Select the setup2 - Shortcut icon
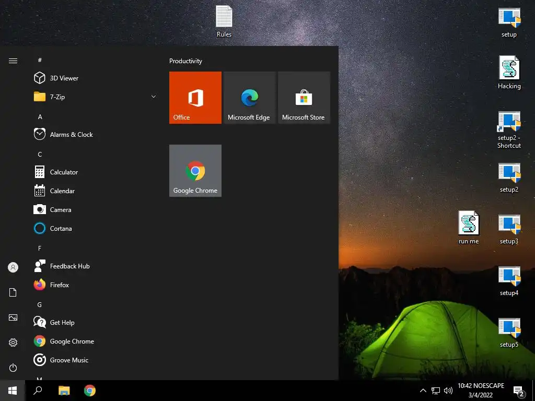Viewport: 535px width, 401px height. tap(509, 130)
